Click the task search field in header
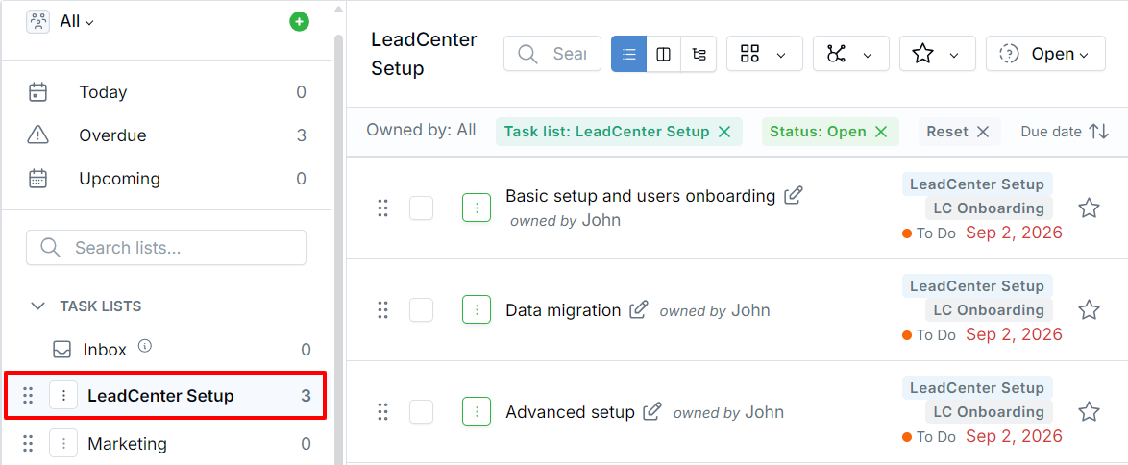The image size is (1128, 465). coord(552,54)
